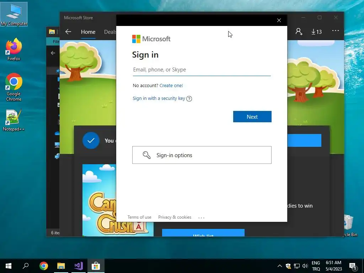364x273 pixels.
Task: Open taskbar search magnifier
Action: click(x=26, y=266)
